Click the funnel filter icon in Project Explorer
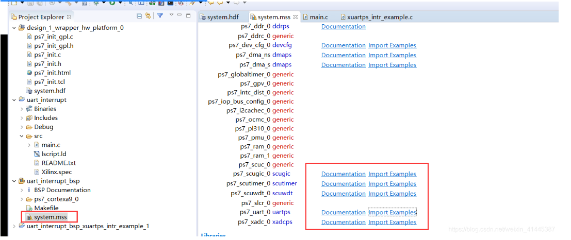The image size is (571, 240). pyautogui.click(x=160, y=16)
